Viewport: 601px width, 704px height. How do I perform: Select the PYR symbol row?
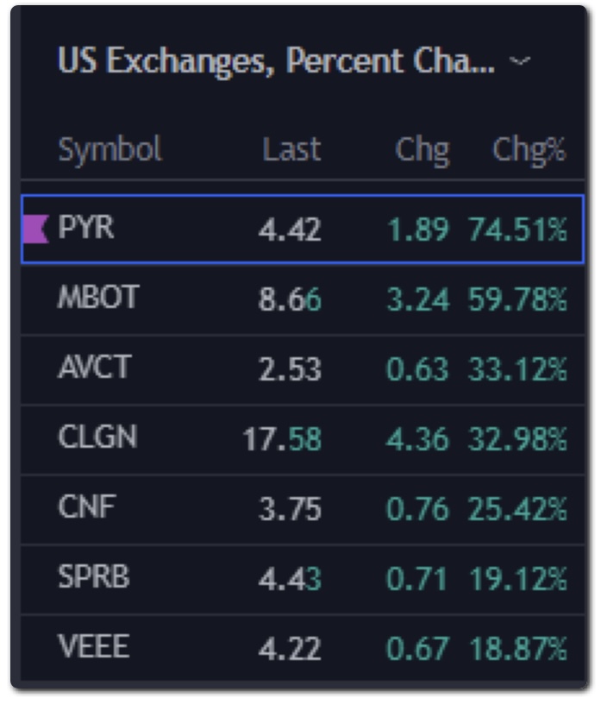coord(86,229)
